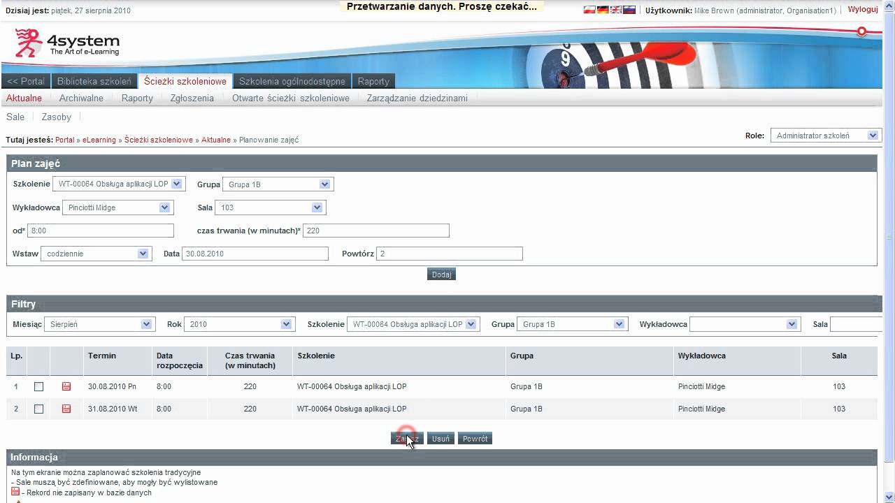Click unsaved record icon for 30.08.2010 row
Image resolution: width=895 pixels, height=503 pixels.
click(66, 386)
